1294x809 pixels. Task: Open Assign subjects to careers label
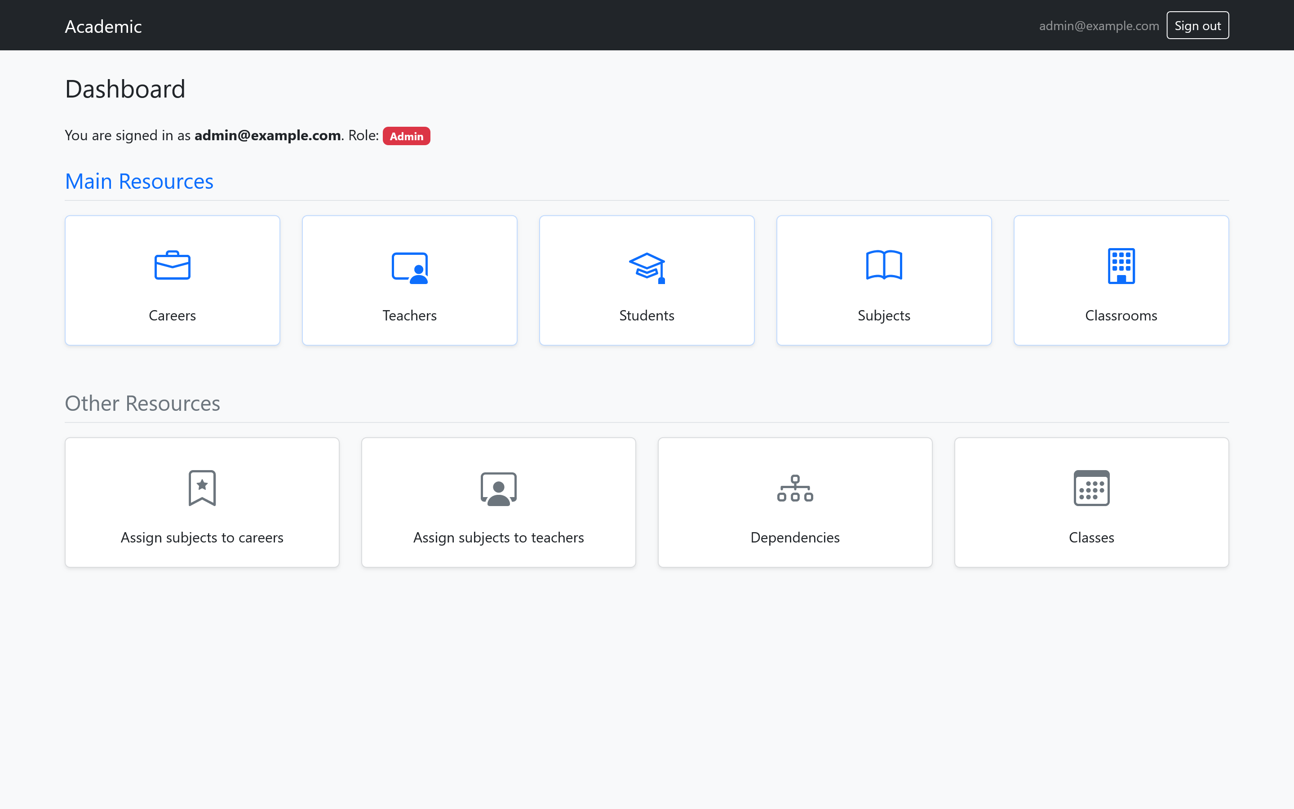(x=202, y=538)
